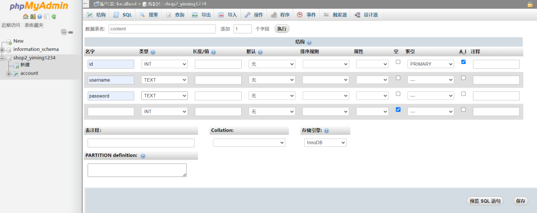Viewport: 537px width, 213px height.
Task: Click the lock icon at top right
Action: click(530, 4)
